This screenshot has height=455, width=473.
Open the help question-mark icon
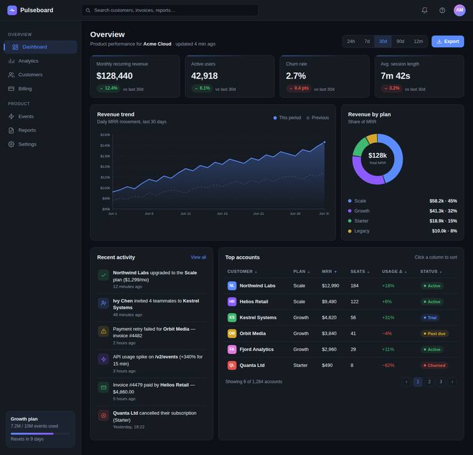[x=442, y=10]
